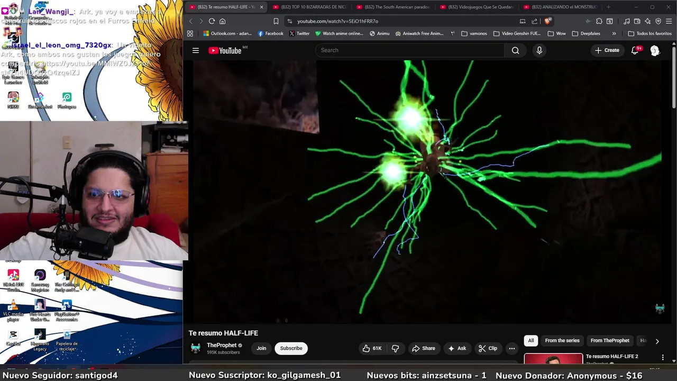Viewport: 677px width, 381px height.
Task: Open the Facebook bookmark
Action: 270,33
